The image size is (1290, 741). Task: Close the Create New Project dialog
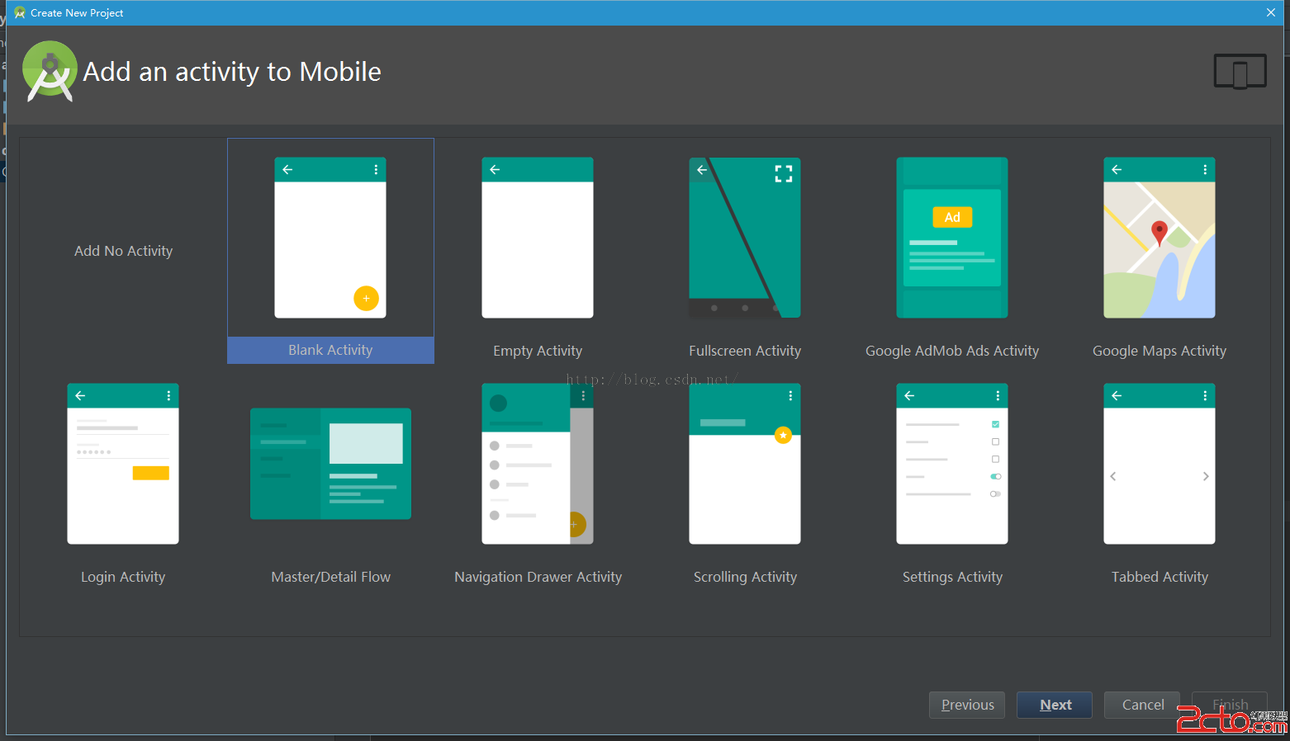(1271, 12)
